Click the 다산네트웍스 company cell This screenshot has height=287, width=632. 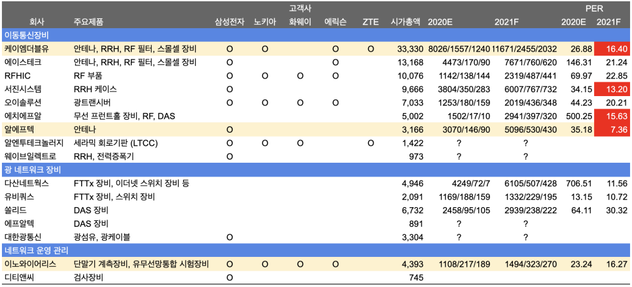coord(26,184)
